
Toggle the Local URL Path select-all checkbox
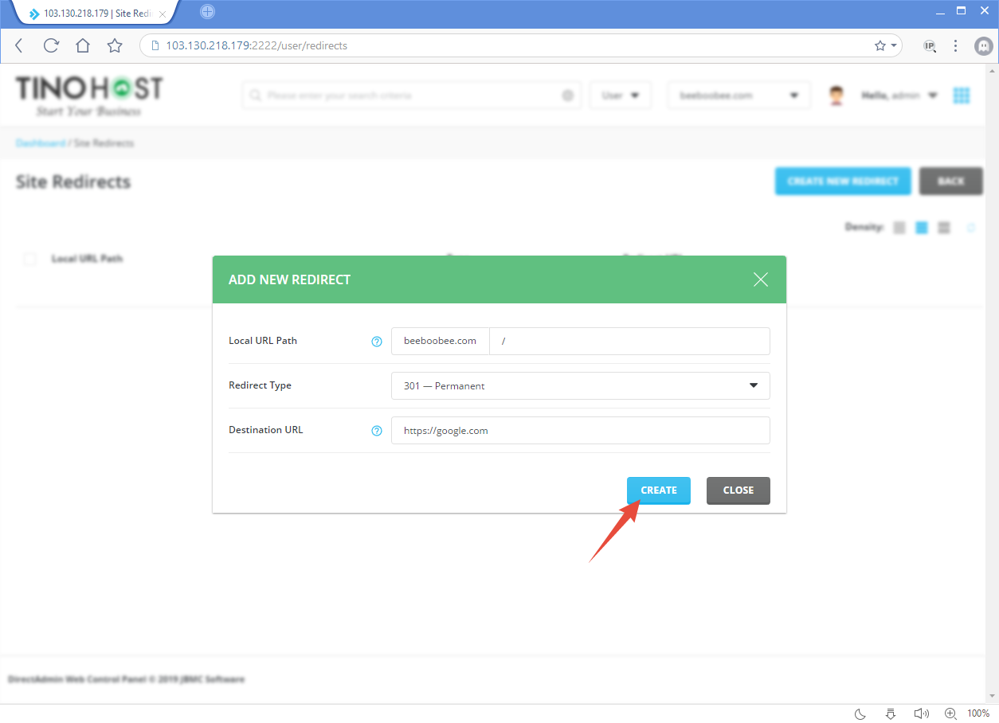[29, 258]
